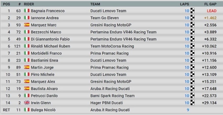Click the checkered flag in Iannone's row
223x115 pixels.
tap(193, 18)
